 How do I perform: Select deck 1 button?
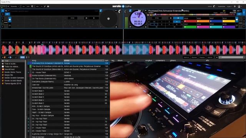(x=3, y=11)
